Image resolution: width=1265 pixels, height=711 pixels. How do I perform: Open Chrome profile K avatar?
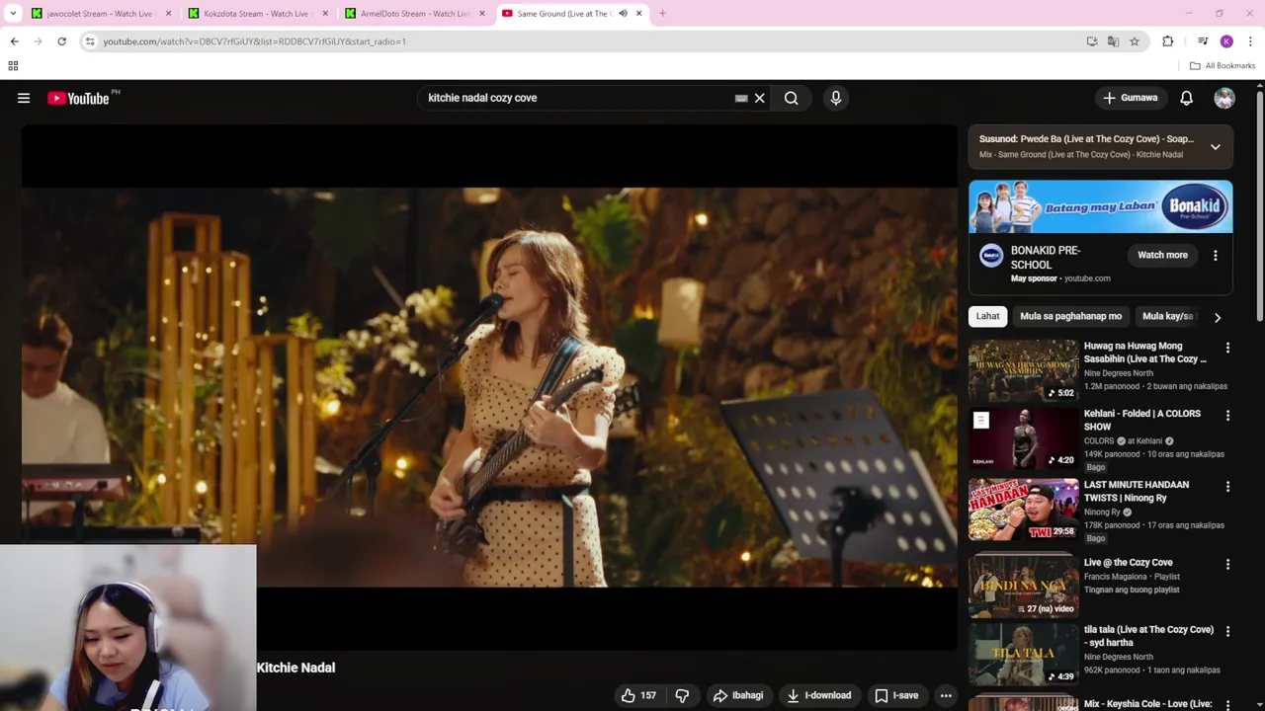click(1226, 41)
